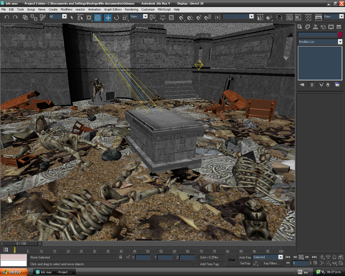Open the Motion command panel tab
Screen dimensions: 345x276
(323, 27)
